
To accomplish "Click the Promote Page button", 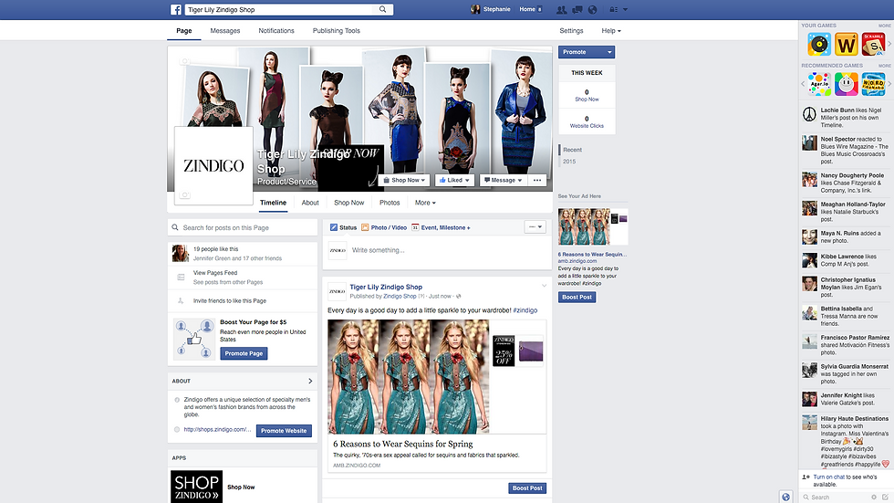I will [x=244, y=353].
